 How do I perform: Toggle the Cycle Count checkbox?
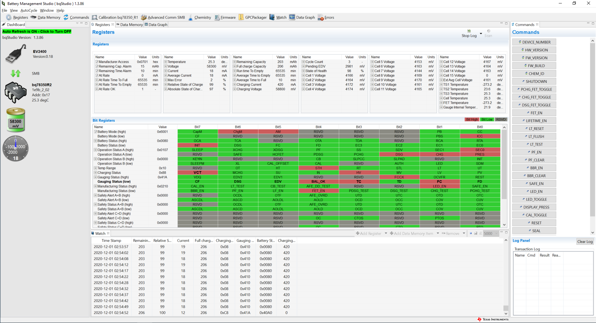click(304, 62)
